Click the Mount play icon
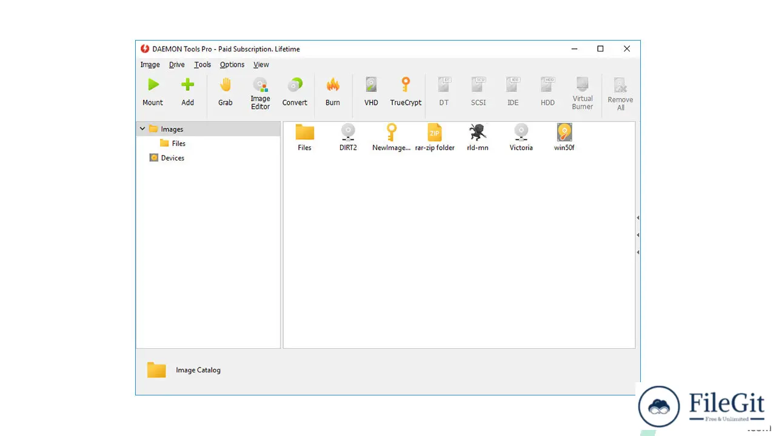The image size is (776, 436). [x=153, y=85]
